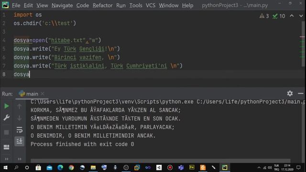Image resolution: width=306 pixels, height=172 pixels.
Task: Open the Help menu
Action: click(x=187, y=5)
